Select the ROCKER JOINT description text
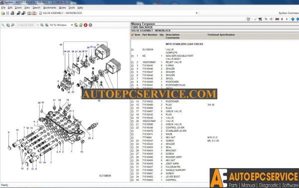The image size is (299, 188). (x=173, y=157)
